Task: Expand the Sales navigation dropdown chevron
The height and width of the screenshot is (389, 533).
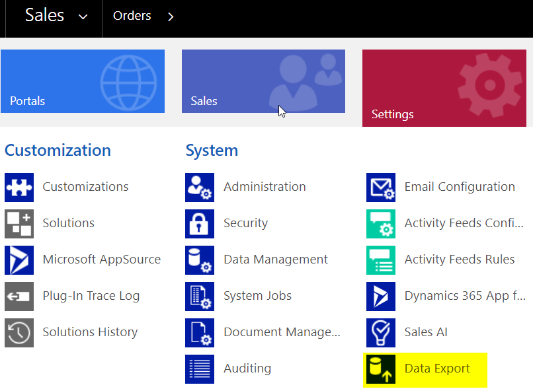Action: 83,17
